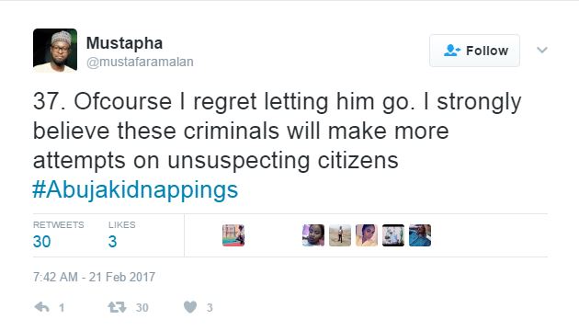Click the retweet count 30 beside icon
This screenshot has height=331, width=579.
pyautogui.click(x=142, y=308)
